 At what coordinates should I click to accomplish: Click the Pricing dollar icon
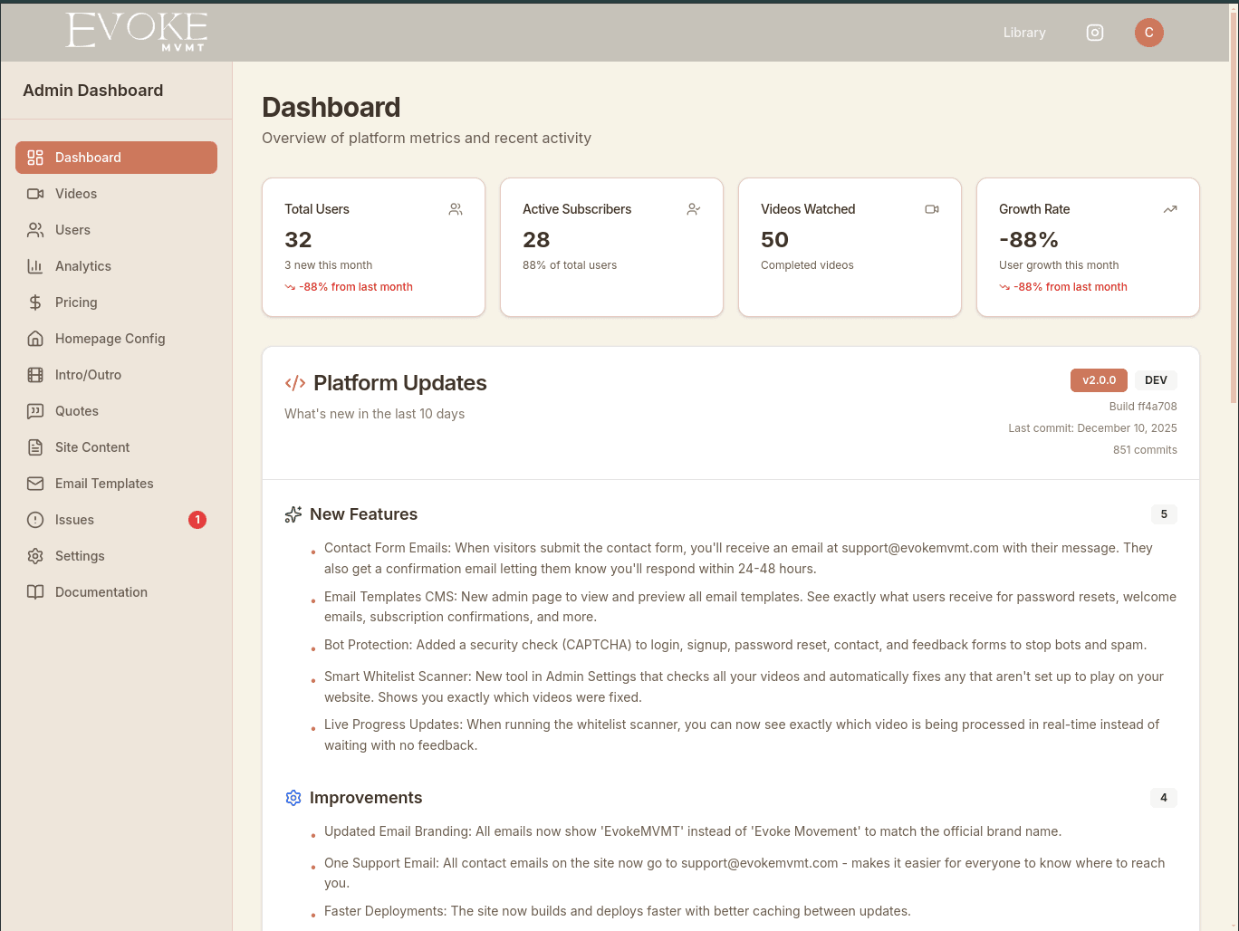click(36, 302)
